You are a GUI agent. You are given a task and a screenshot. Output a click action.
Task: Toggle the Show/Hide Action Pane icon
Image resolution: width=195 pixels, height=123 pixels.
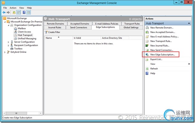coord(28,12)
